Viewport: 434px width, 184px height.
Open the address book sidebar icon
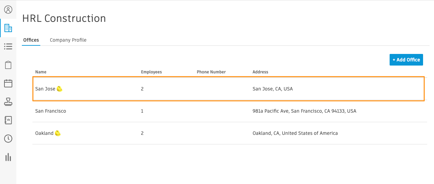(x=8, y=120)
